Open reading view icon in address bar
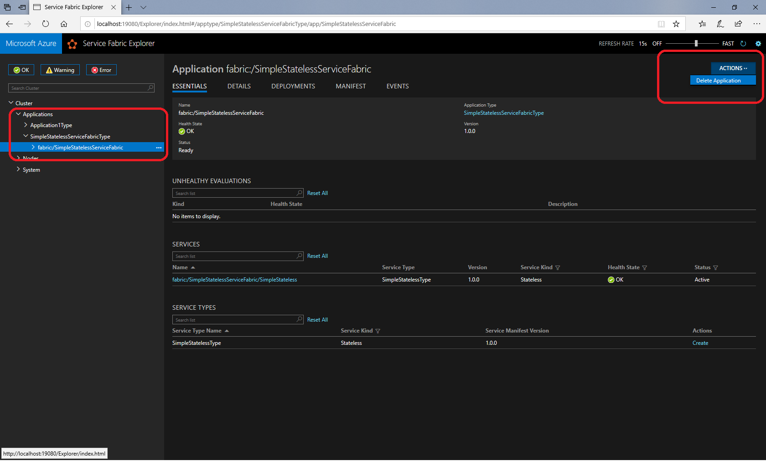766x461 pixels. click(x=661, y=24)
